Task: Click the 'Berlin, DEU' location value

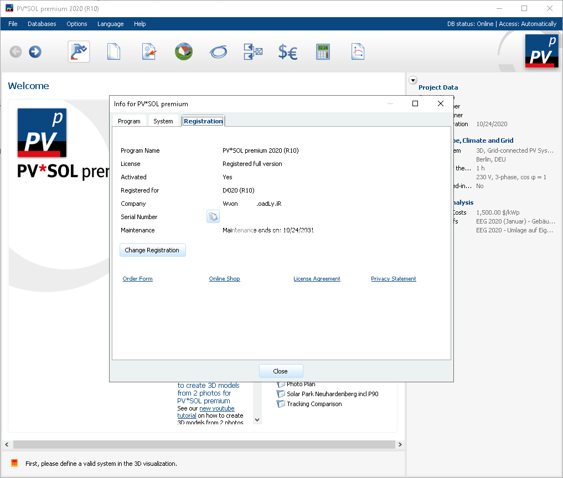Action: tap(491, 159)
